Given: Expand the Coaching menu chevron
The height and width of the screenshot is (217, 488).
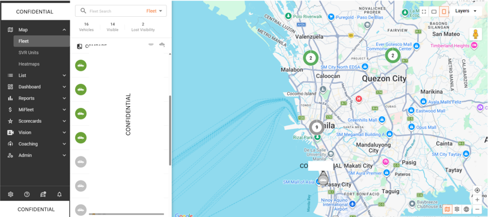Looking at the screenshot, I should [64, 144].
